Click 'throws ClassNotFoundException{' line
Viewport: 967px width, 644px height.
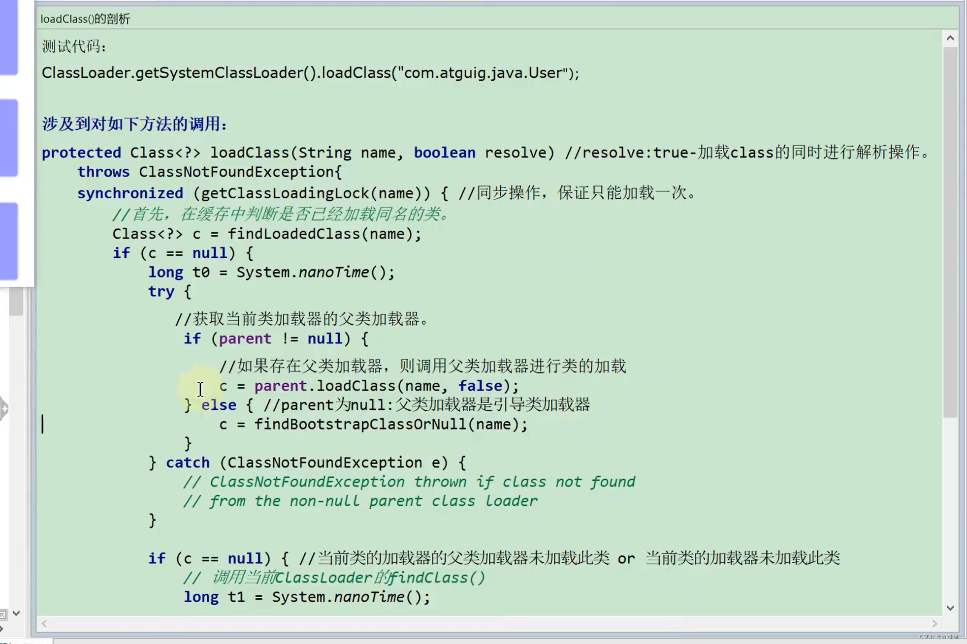click(209, 172)
